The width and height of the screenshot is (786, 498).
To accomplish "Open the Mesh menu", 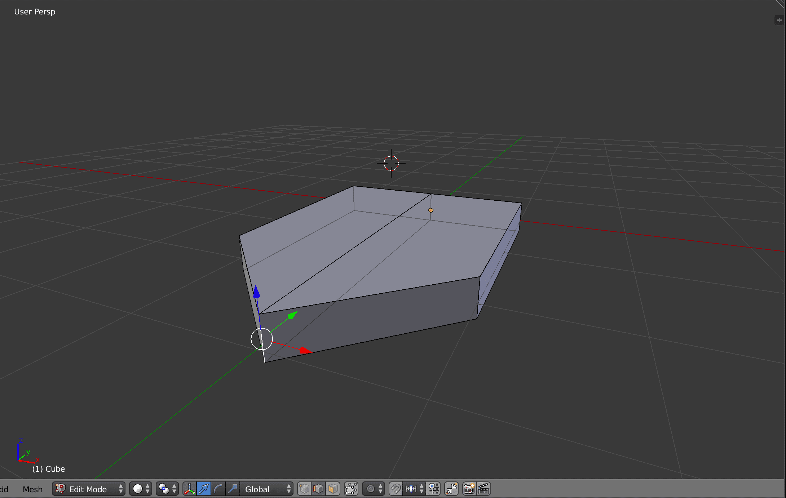I will click(32, 489).
